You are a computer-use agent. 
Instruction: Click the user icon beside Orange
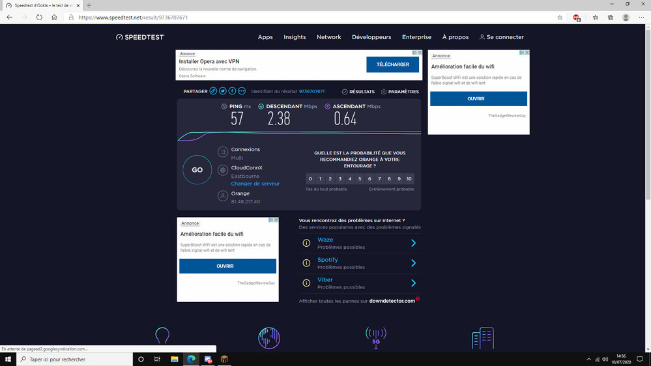click(223, 196)
